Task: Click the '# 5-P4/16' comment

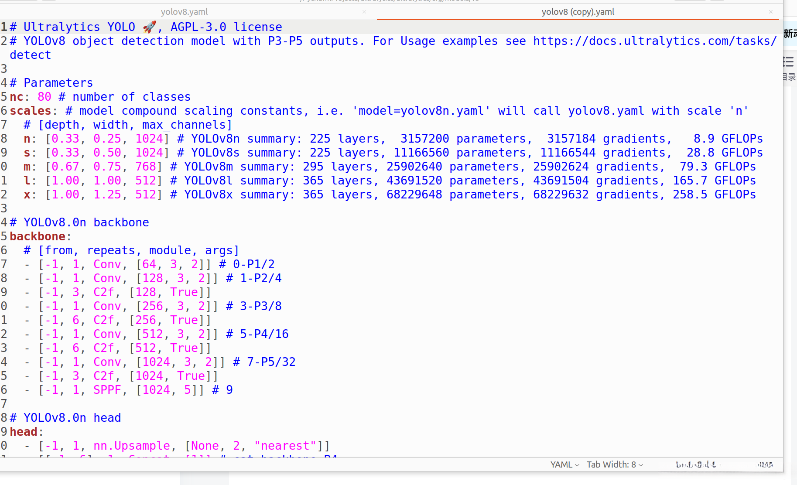Action: (x=257, y=334)
